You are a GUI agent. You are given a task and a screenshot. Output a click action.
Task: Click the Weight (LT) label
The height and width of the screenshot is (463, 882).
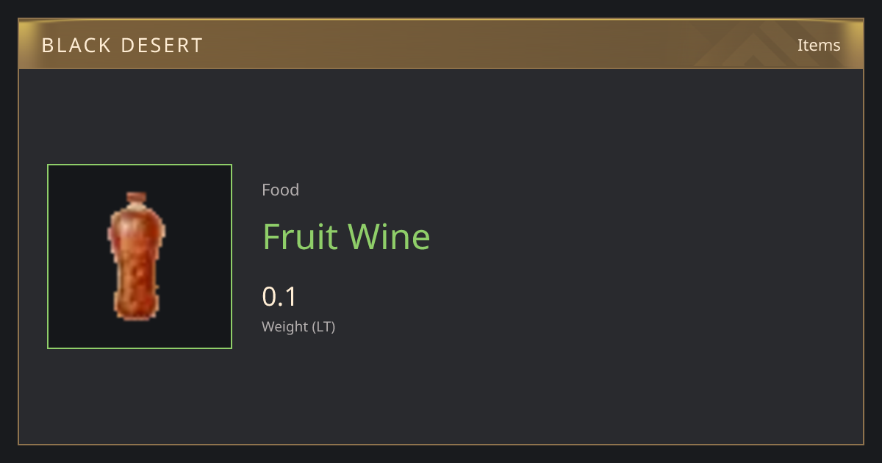coord(298,327)
